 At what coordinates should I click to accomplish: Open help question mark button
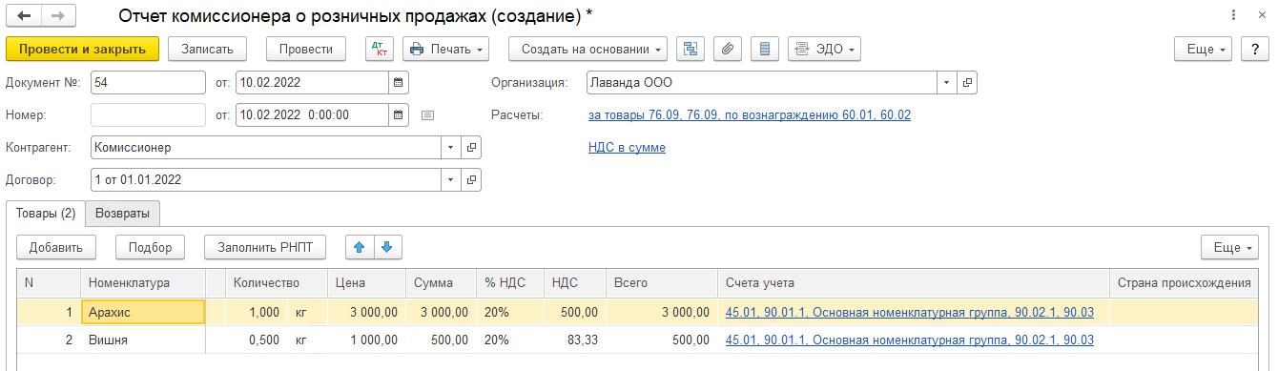(x=1254, y=49)
